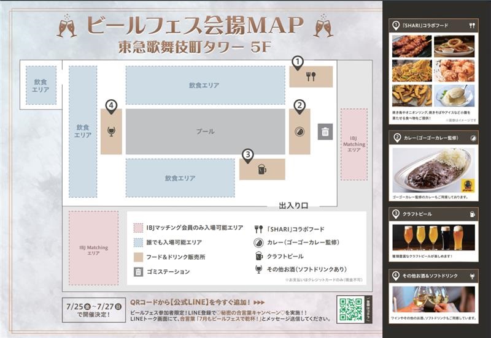Image resolution: width=491 pixels, height=338 pixels.
Task: Click the 出入り口 entrance label
Action: (x=293, y=205)
